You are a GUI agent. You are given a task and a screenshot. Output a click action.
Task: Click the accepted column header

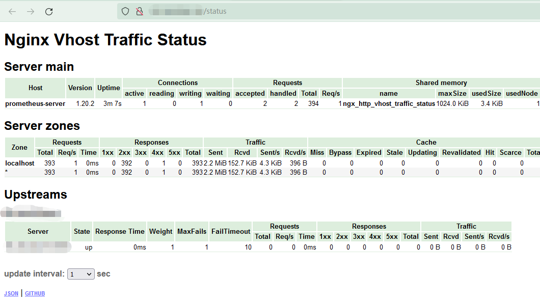tap(250, 93)
